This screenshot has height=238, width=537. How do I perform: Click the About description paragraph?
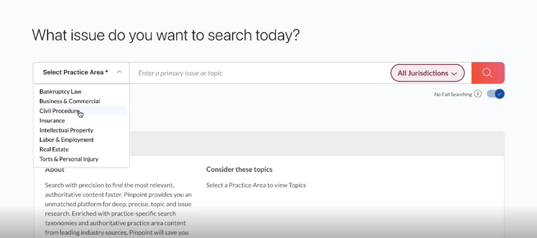118,209
